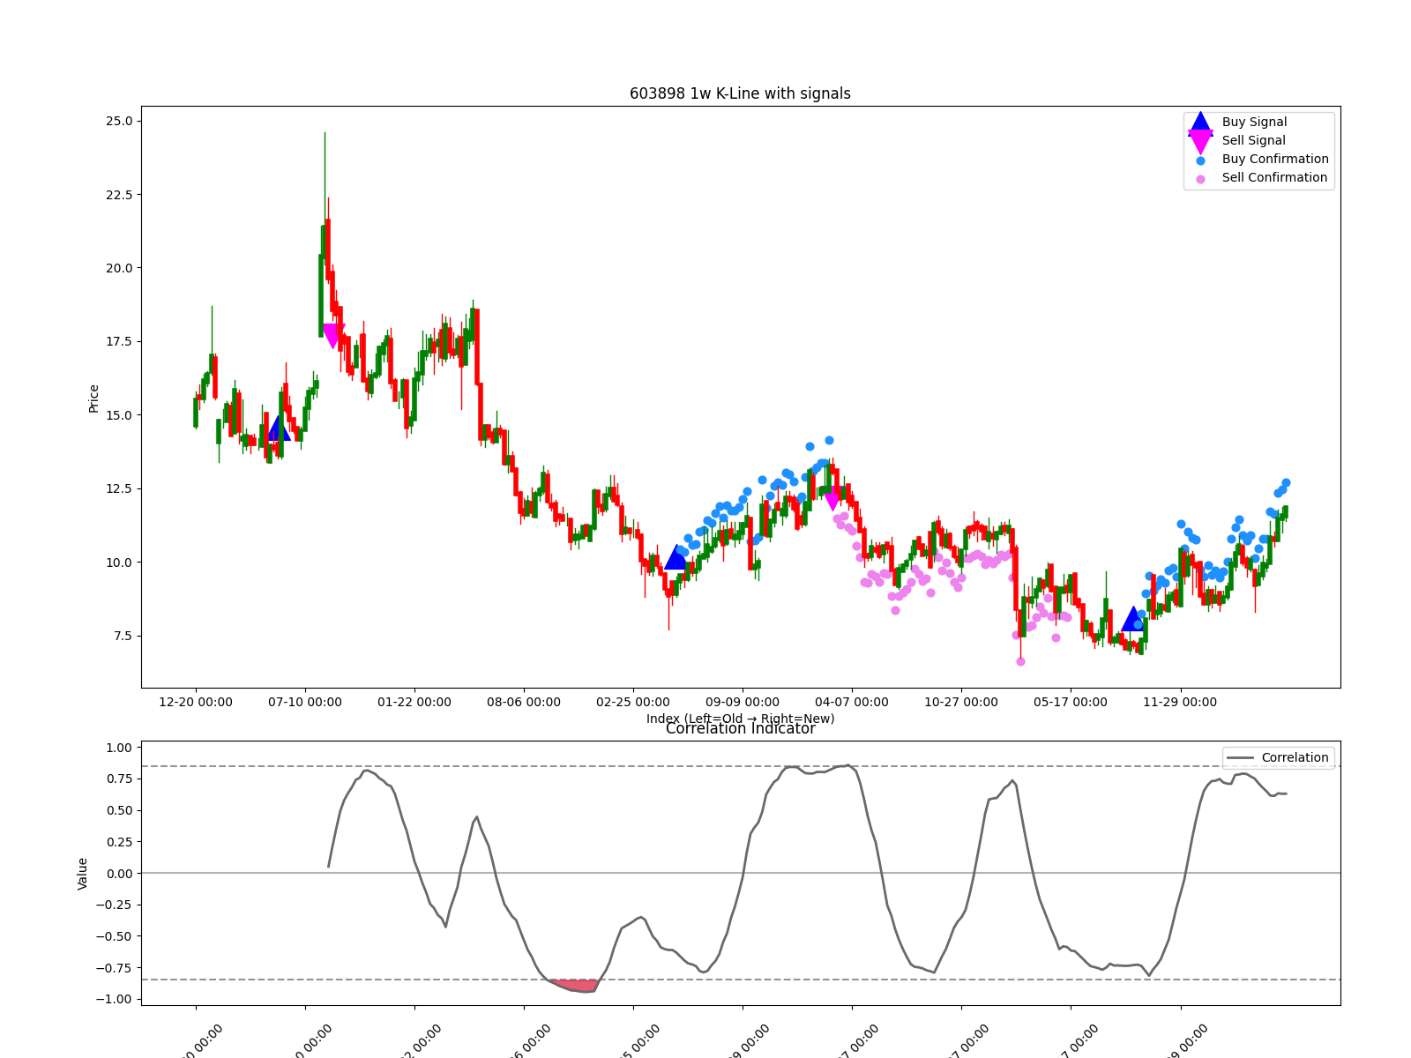Click the '10.0' price tick label
1411x1058 pixels.
pyautogui.click(x=117, y=563)
